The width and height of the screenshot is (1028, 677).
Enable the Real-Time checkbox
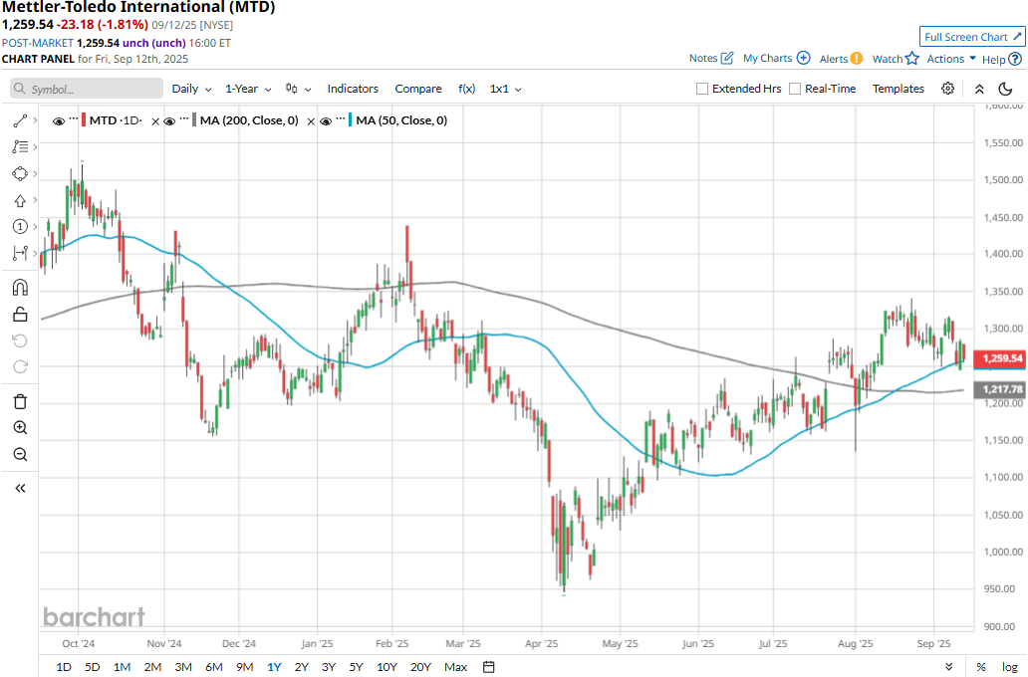coord(795,89)
